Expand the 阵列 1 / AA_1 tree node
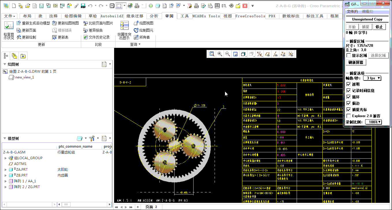The height and width of the screenshot is (210, 392). pyautogui.click(x=5, y=181)
